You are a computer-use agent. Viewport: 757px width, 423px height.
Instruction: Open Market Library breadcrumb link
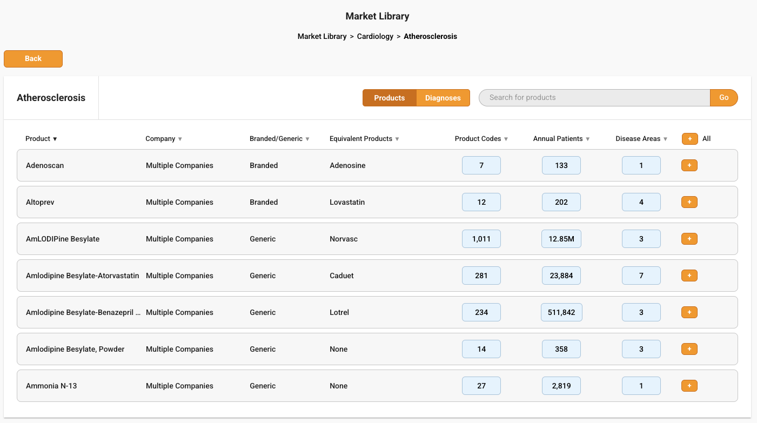tap(322, 37)
